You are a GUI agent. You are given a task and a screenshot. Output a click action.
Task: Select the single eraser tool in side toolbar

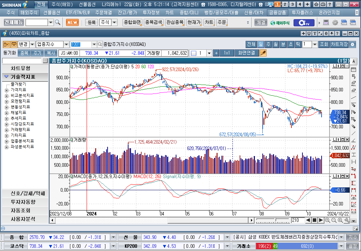point(354,91)
